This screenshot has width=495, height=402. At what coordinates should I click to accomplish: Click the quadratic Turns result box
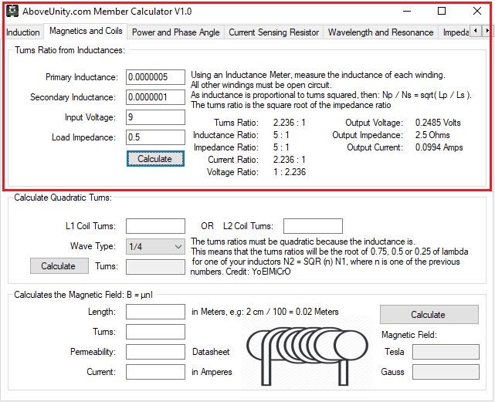pos(155,267)
